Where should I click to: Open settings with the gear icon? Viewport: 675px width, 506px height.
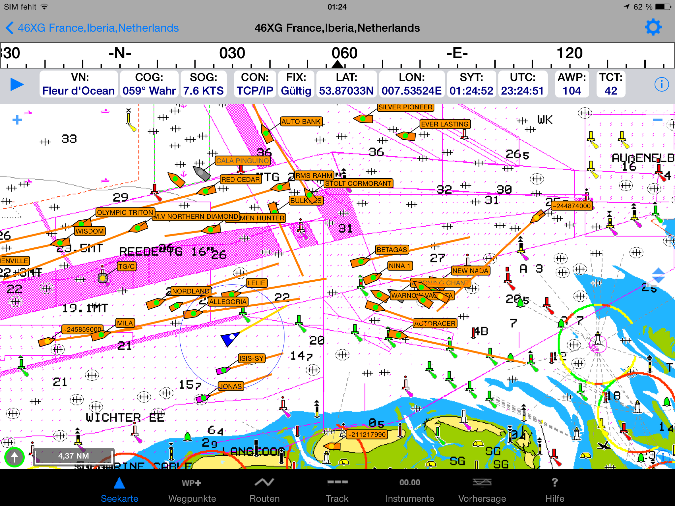tap(653, 27)
